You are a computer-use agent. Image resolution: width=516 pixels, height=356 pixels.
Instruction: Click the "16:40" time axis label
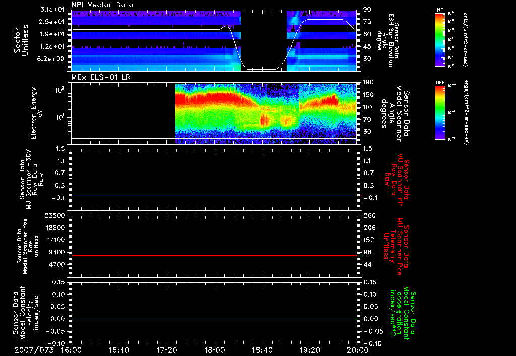(x=119, y=350)
